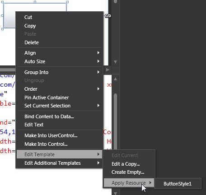
Task: Expand the Edit Template submenu
Action: 59,154
